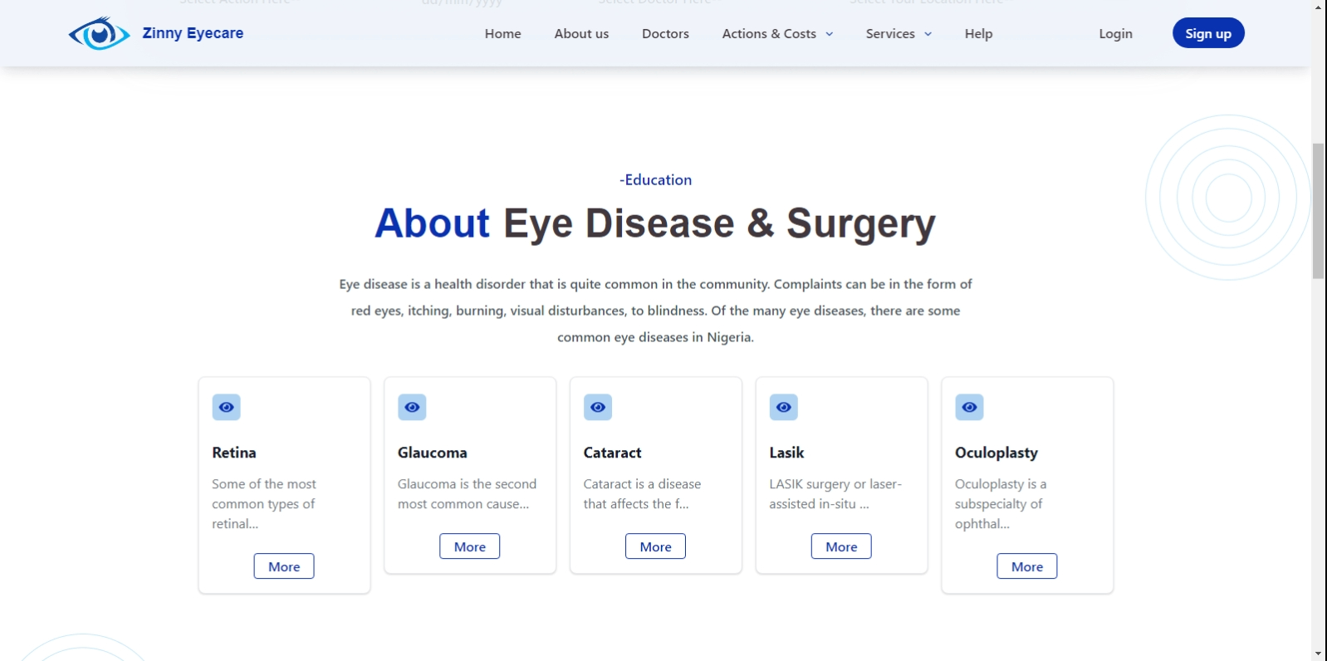The image size is (1327, 661).
Task: Click heading About Eye Disease & Surgery
Action: click(x=655, y=223)
